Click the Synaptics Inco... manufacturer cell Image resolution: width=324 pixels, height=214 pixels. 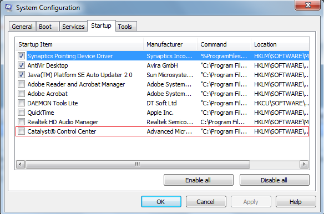pos(169,56)
